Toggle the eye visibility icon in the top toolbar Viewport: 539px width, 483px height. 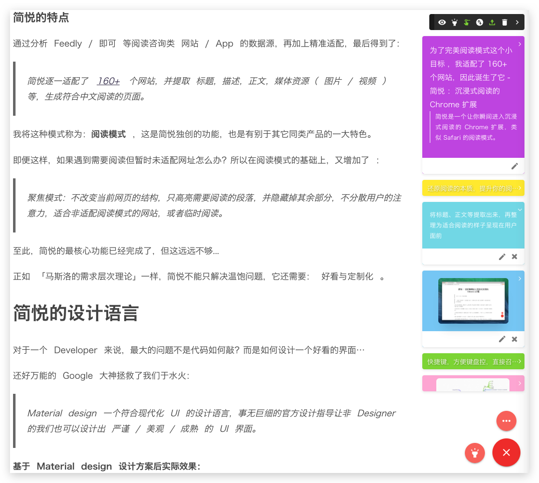tap(442, 22)
